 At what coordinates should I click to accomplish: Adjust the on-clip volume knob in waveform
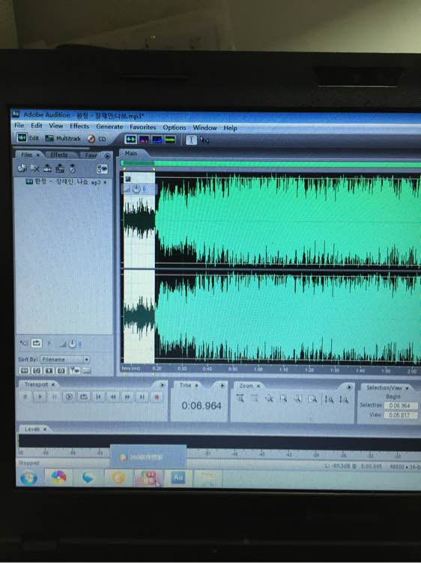136,188
